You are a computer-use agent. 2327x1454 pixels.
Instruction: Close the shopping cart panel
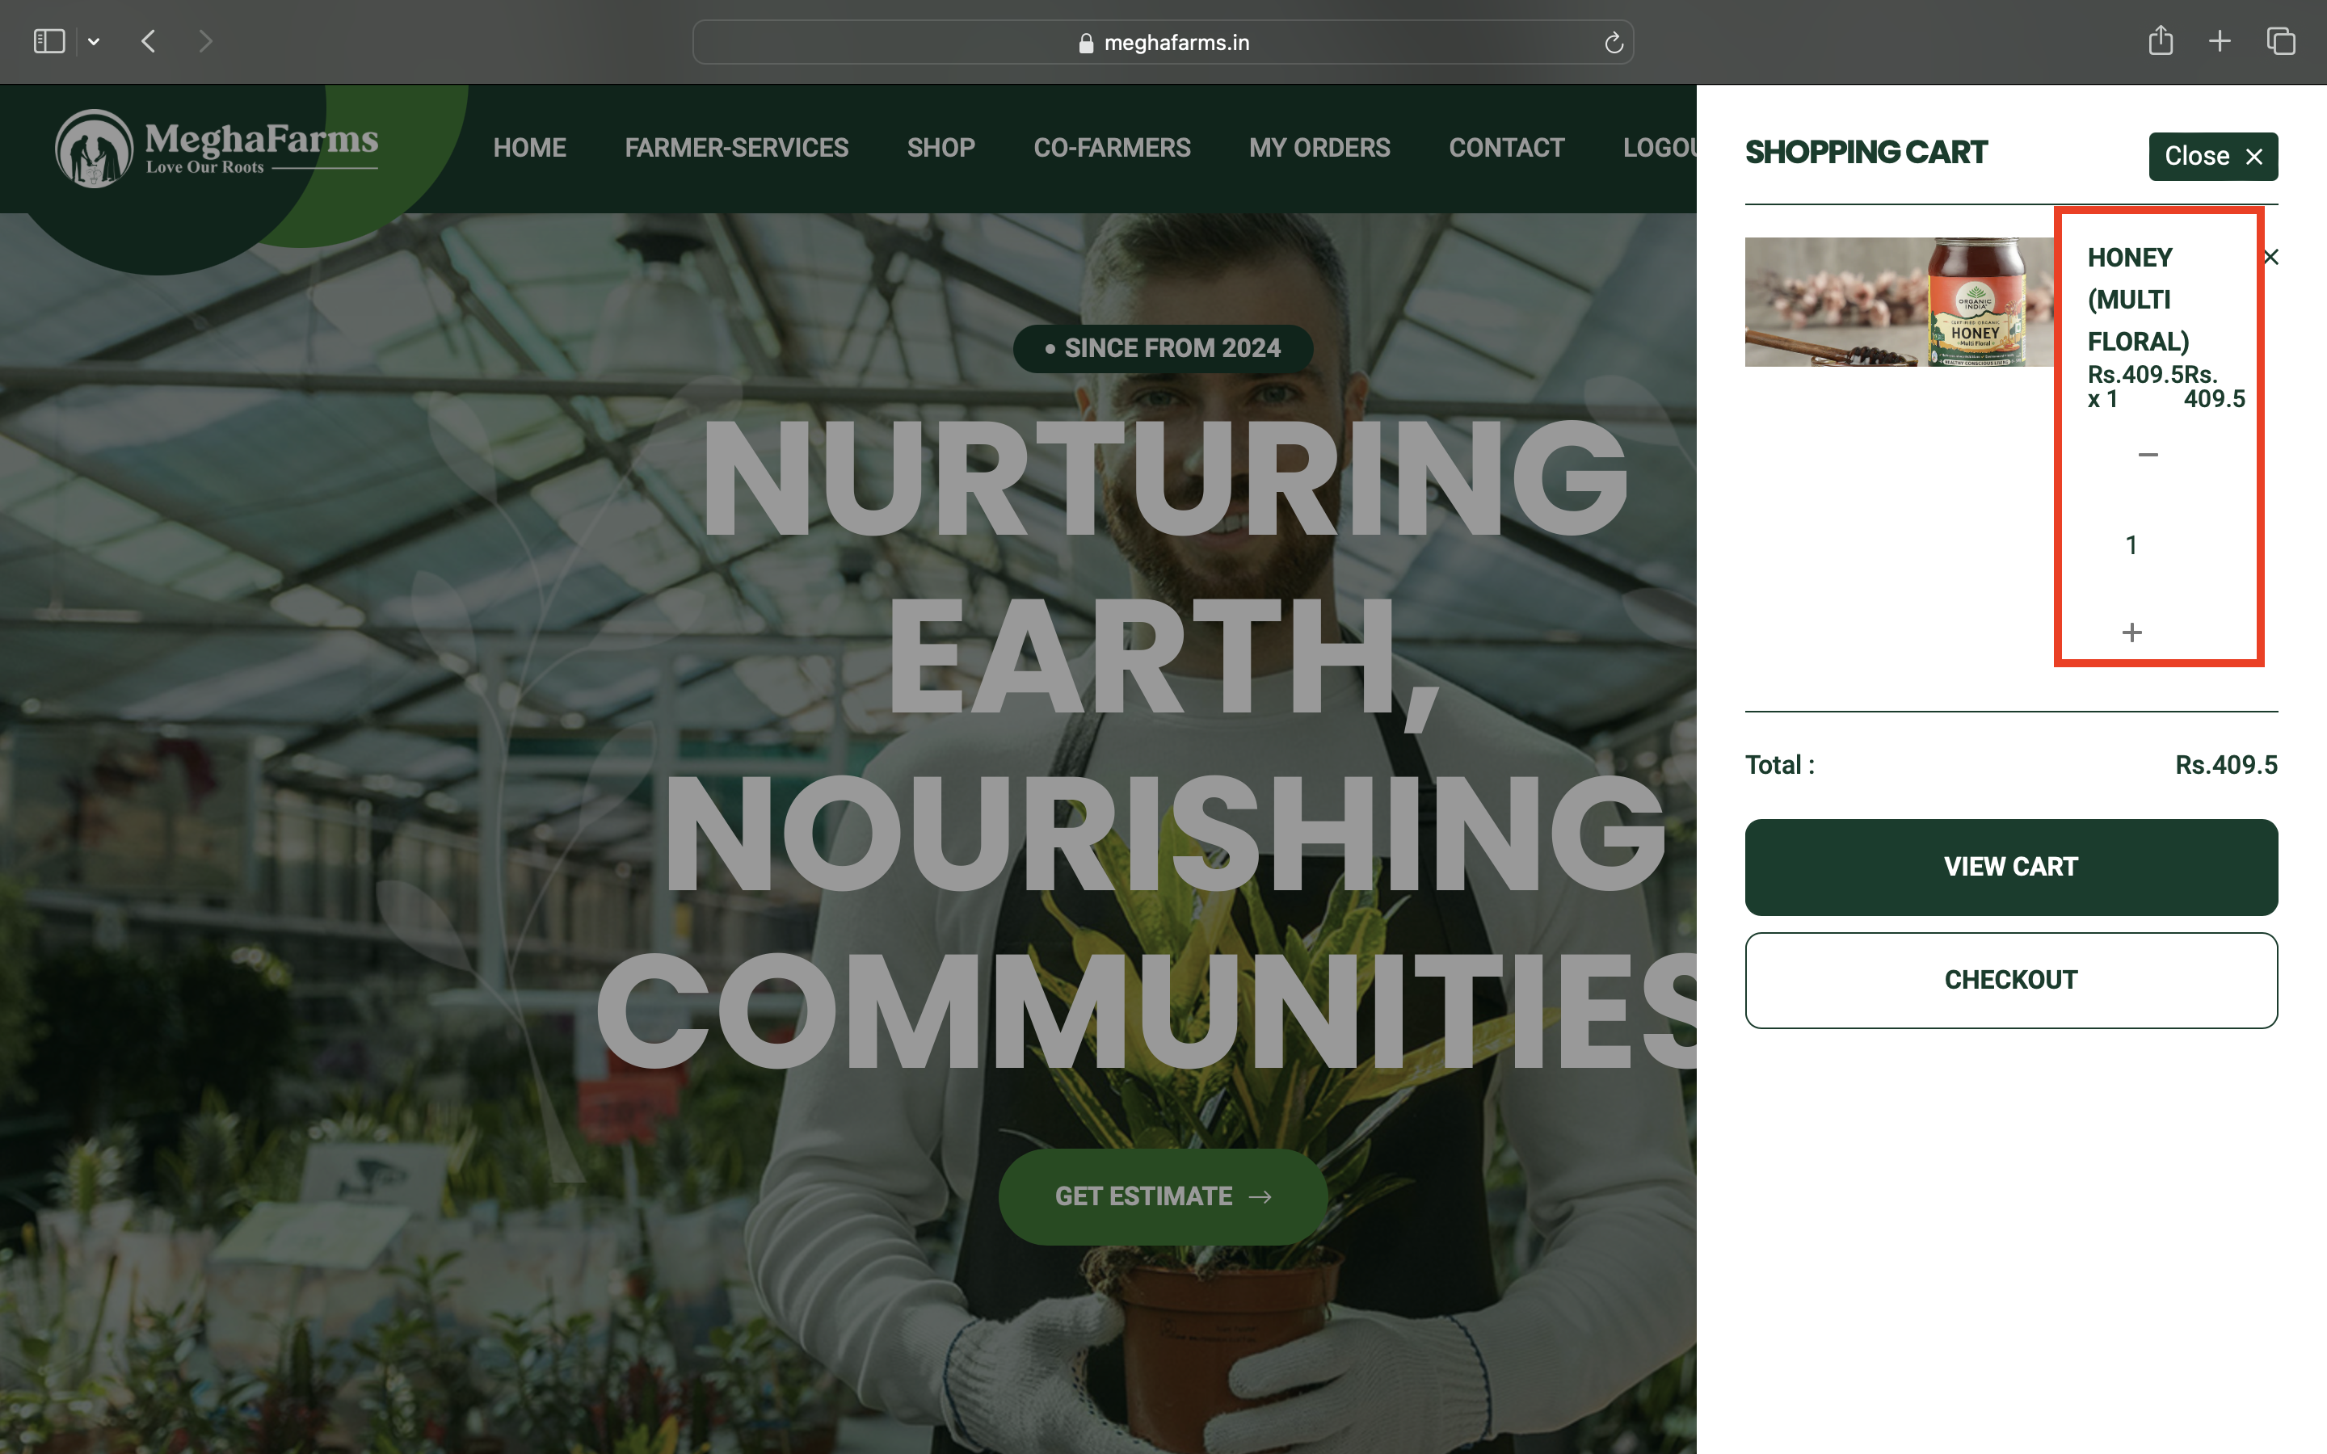click(2214, 156)
